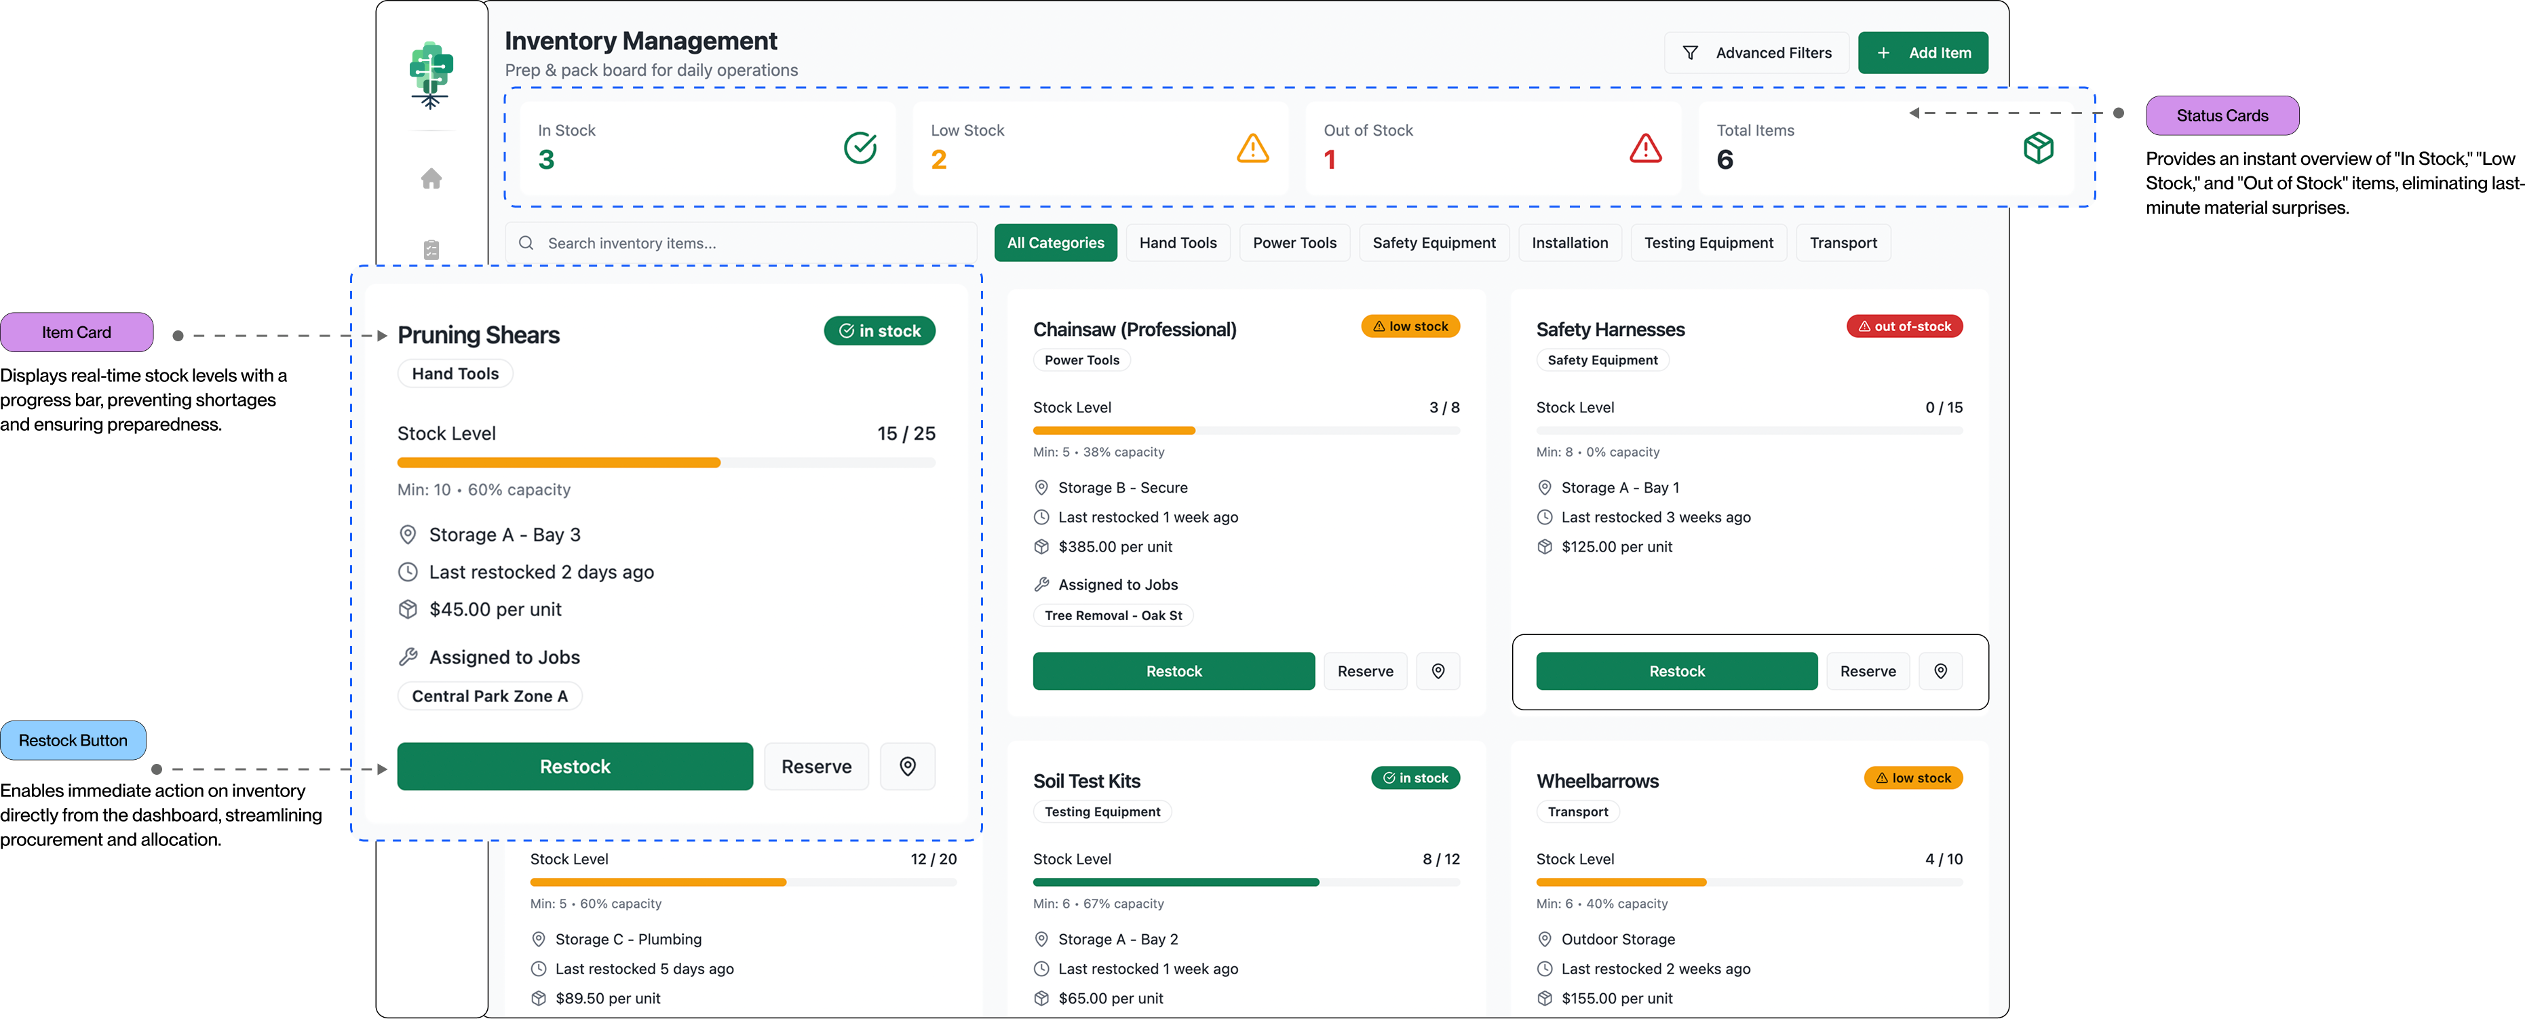Click the pin icon beside Storage A - Bay 3
This screenshot has width=2542, height=1019.
(408, 535)
